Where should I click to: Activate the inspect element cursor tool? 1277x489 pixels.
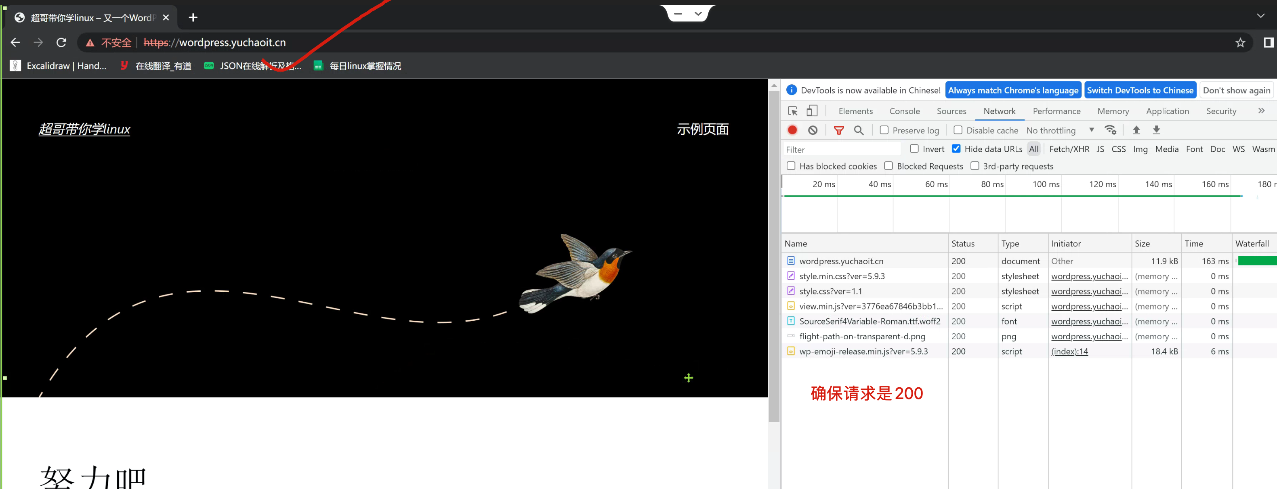792,111
